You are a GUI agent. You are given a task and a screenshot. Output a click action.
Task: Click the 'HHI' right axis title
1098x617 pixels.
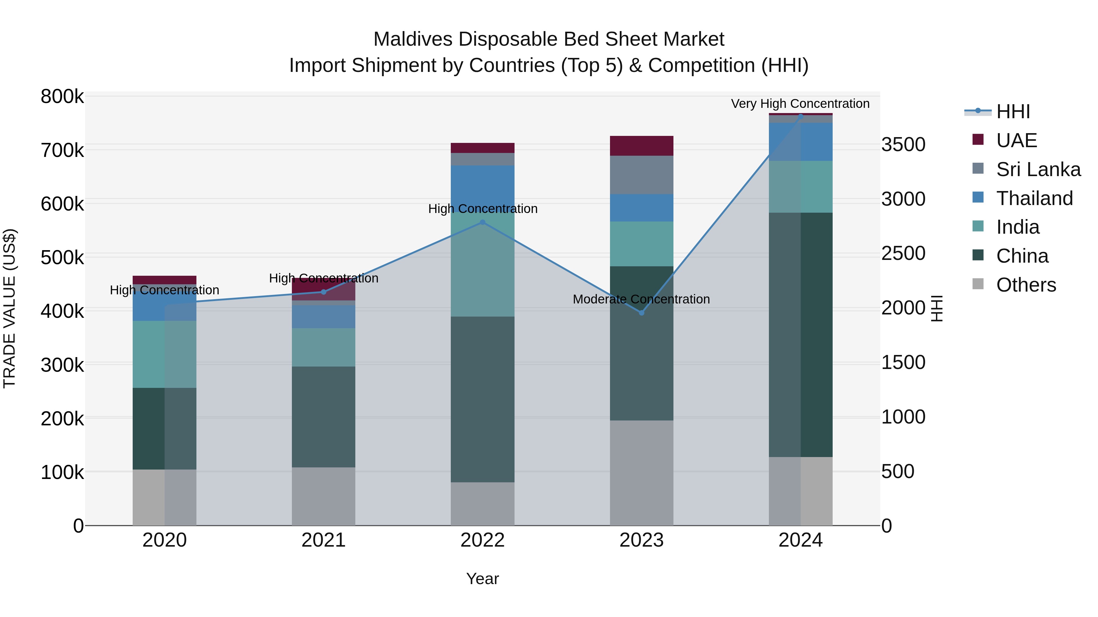(937, 308)
